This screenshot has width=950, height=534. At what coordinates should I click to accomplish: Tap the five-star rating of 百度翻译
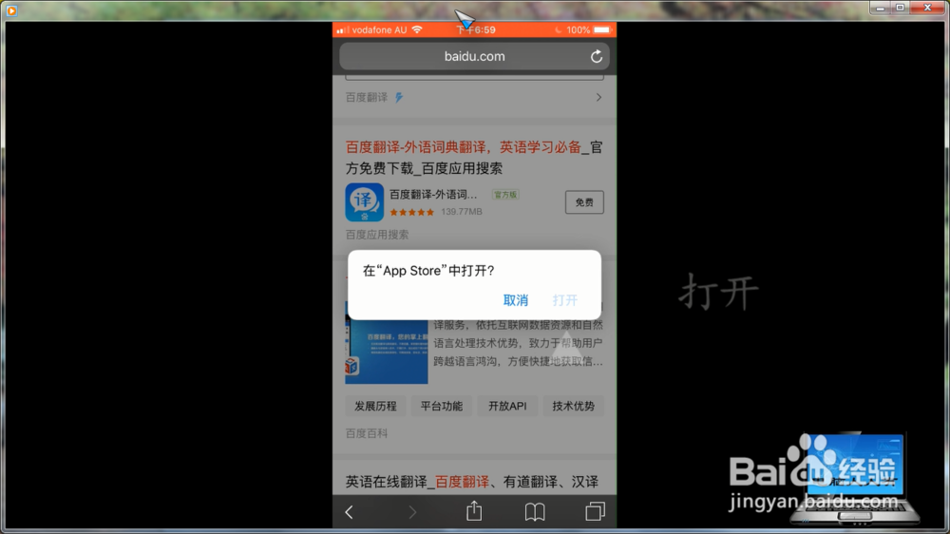pyautogui.click(x=412, y=212)
